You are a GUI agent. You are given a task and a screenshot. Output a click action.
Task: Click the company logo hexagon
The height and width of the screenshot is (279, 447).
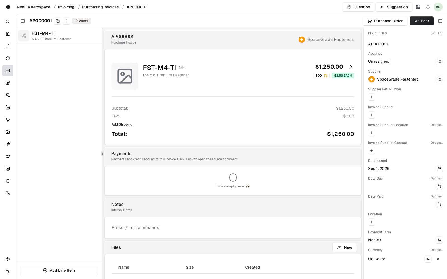click(x=8, y=7)
